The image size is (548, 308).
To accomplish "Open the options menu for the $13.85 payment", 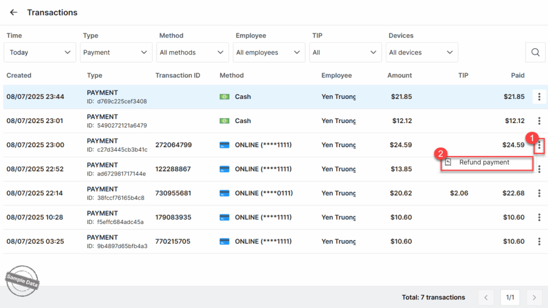I will (x=539, y=169).
